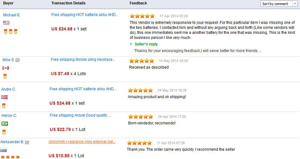Open the Arrival Good quality product link
The height and width of the screenshot is (159, 300).
click(x=80, y=115)
